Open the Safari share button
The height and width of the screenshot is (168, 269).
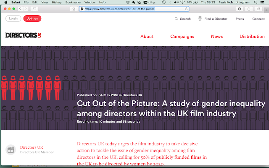pyautogui.click(x=249, y=9)
